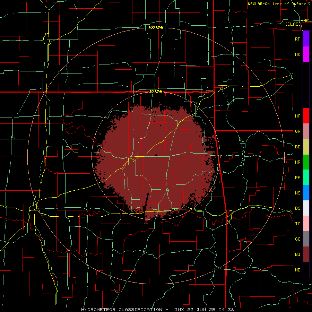Click the yellow BD legend swatch
312x312 pixels.
point(306,147)
